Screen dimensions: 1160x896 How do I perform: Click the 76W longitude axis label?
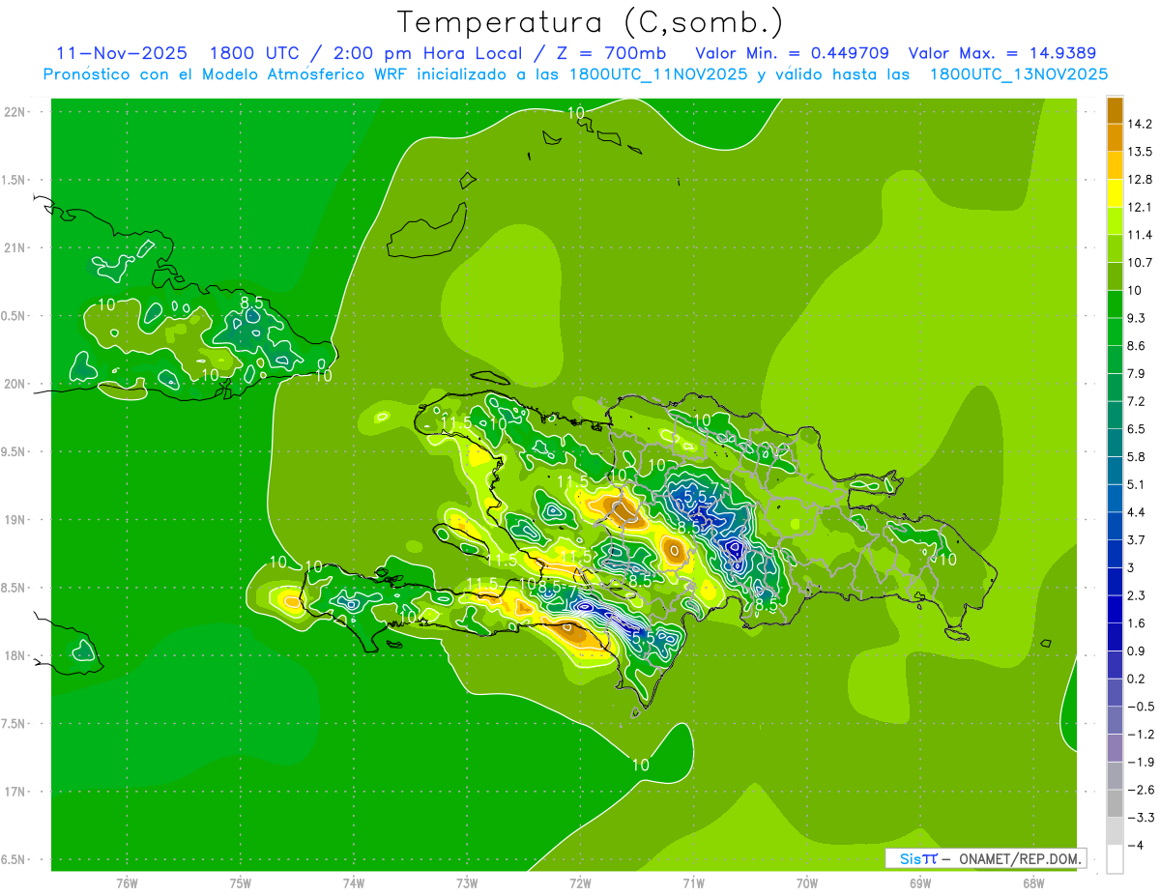(127, 883)
